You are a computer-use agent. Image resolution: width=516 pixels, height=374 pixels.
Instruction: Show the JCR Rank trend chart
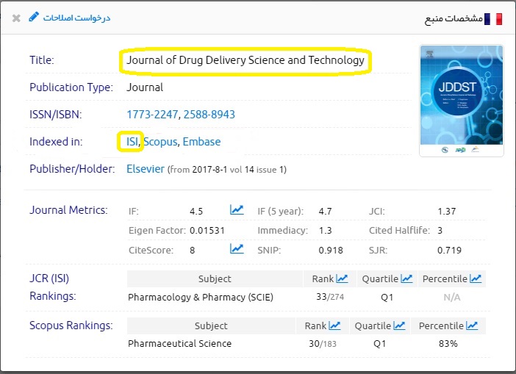click(x=342, y=278)
